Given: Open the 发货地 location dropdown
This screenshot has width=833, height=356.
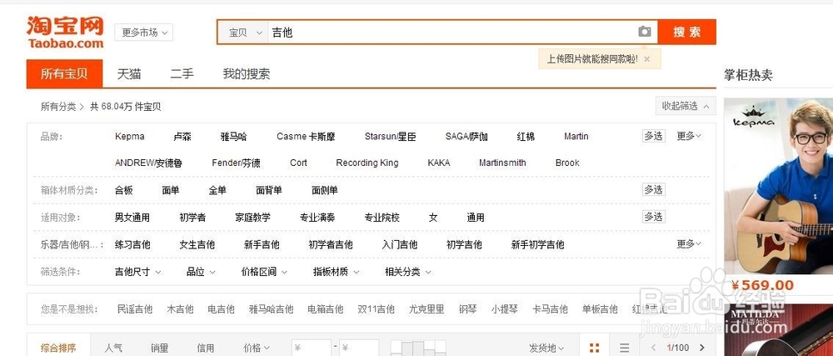Looking at the screenshot, I should coord(546,348).
